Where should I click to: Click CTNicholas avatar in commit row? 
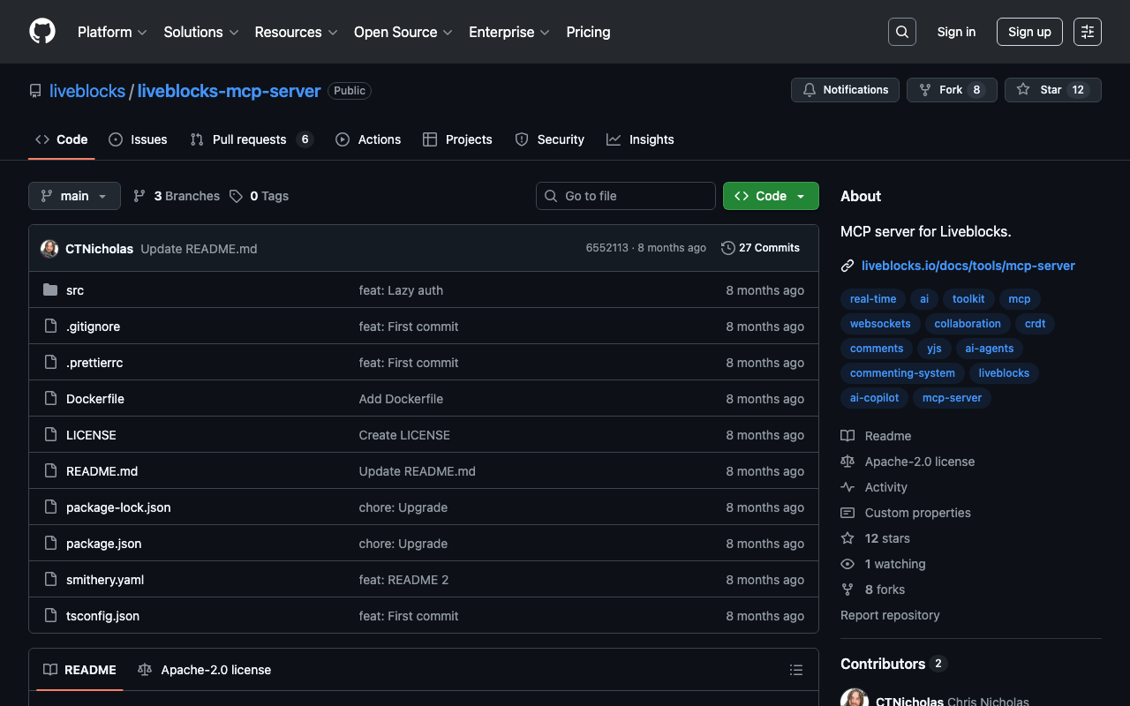click(49, 249)
